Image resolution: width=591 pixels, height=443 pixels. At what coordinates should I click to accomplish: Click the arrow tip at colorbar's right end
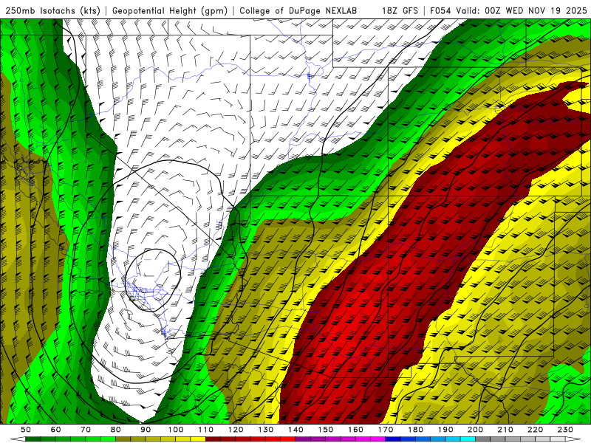coord(573,439)
